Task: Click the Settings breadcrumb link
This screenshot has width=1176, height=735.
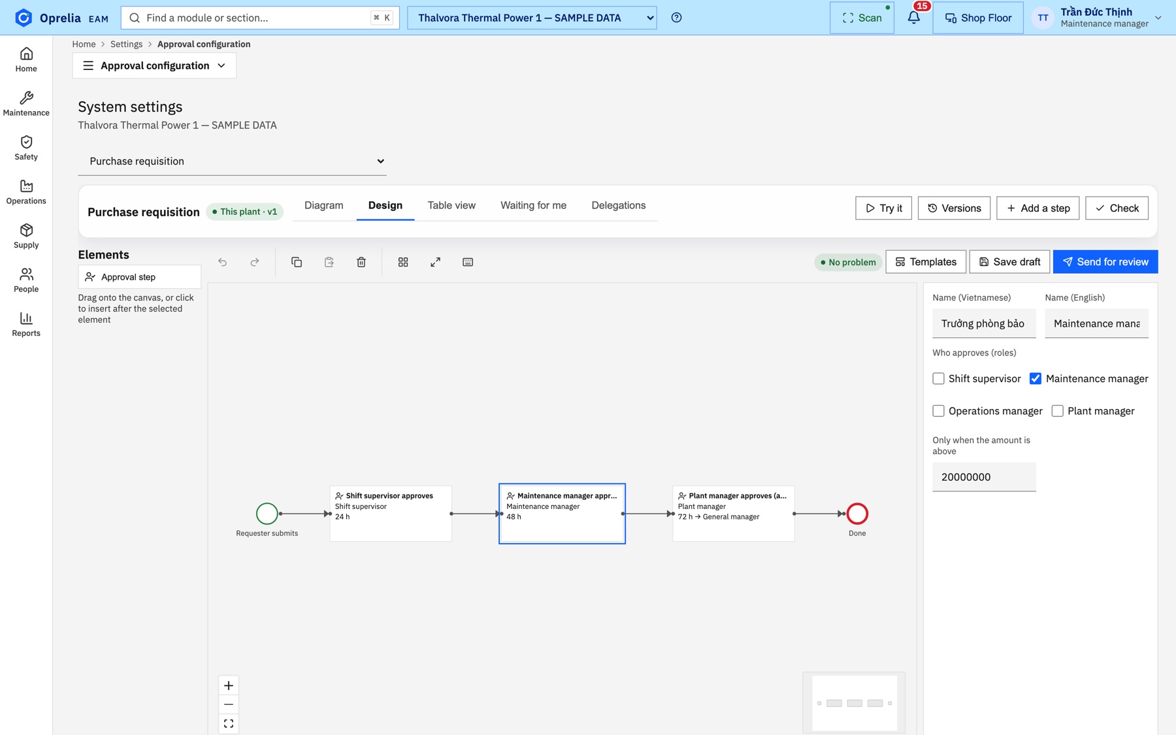Action: point(126,44)
